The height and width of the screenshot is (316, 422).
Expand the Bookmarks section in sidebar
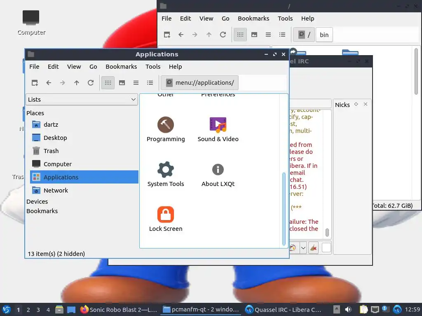click(42, 211)
